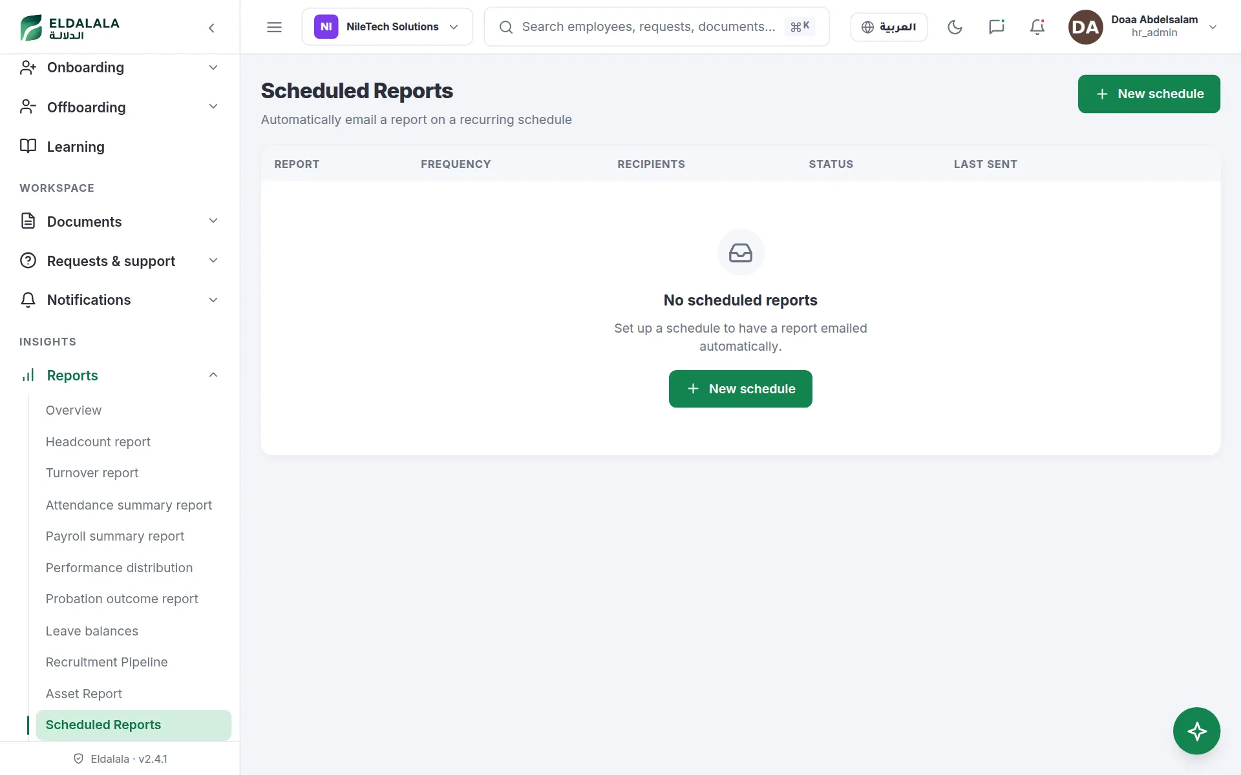Open the Headcount report
Screen dimensions: 1241x775
(x=98, y=442)
